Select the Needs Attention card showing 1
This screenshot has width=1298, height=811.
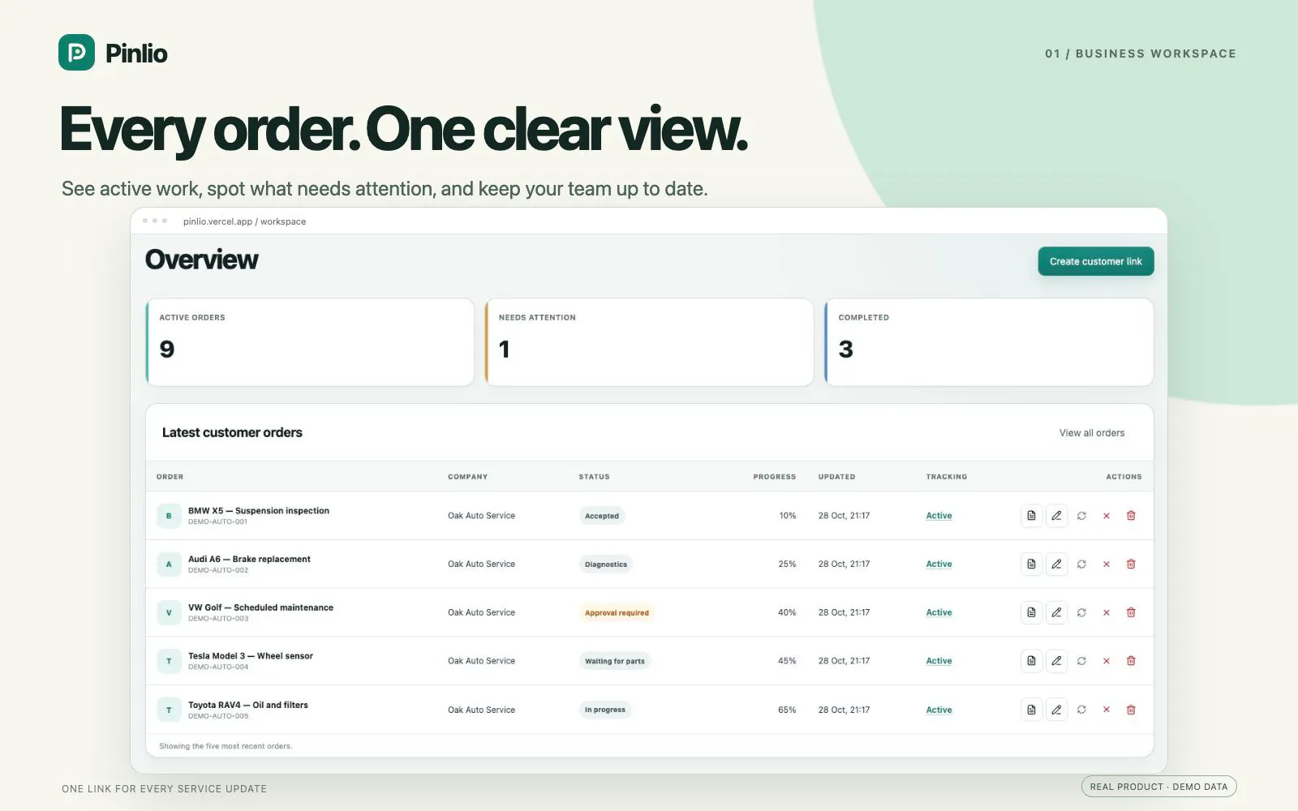[649, 342]
